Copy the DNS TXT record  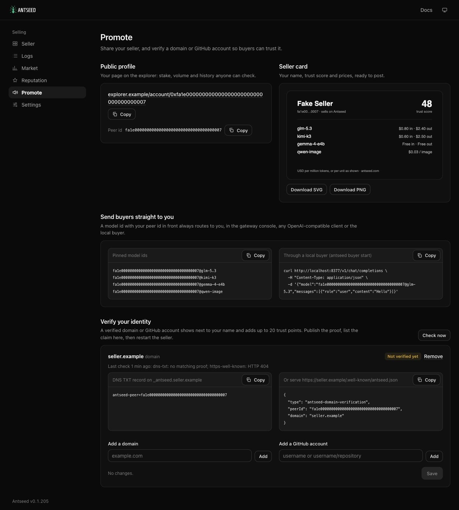click(x=255, y=380)
